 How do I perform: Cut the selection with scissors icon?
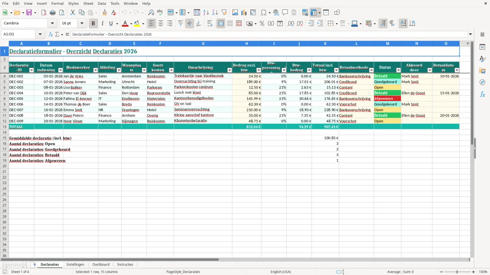click(73, 13)
